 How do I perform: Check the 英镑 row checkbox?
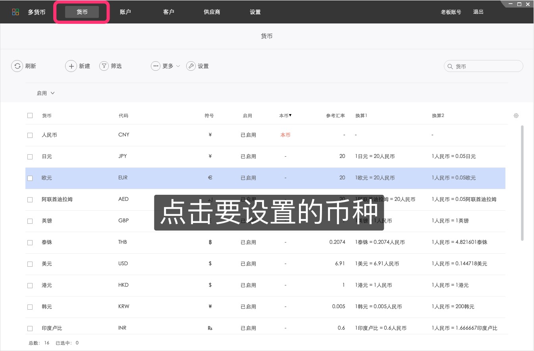pyautogui.click(x=30, y=221)
